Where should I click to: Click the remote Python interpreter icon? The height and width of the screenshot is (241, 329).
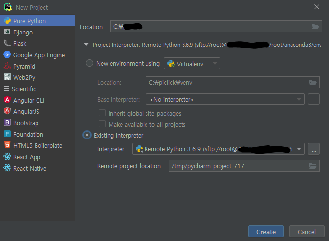(139, 149)
